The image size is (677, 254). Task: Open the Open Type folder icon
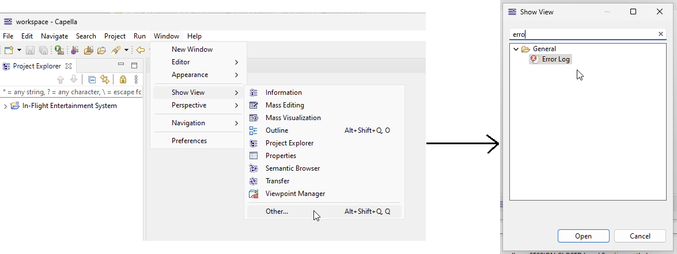tap(101, 51)
